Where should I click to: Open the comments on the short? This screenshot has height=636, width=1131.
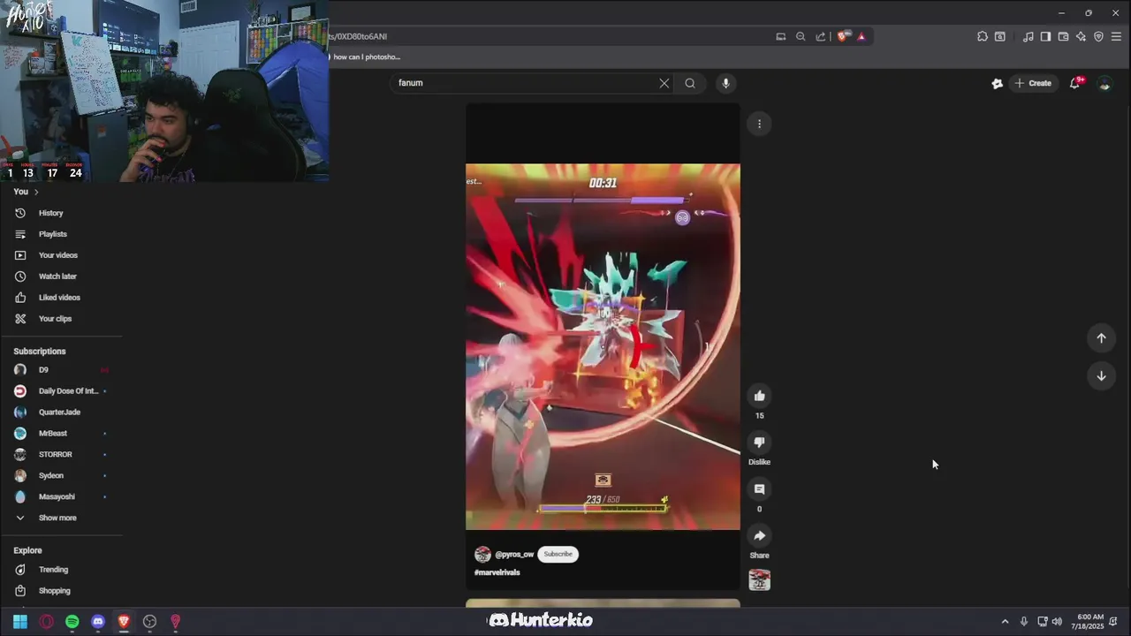[759, 489]
